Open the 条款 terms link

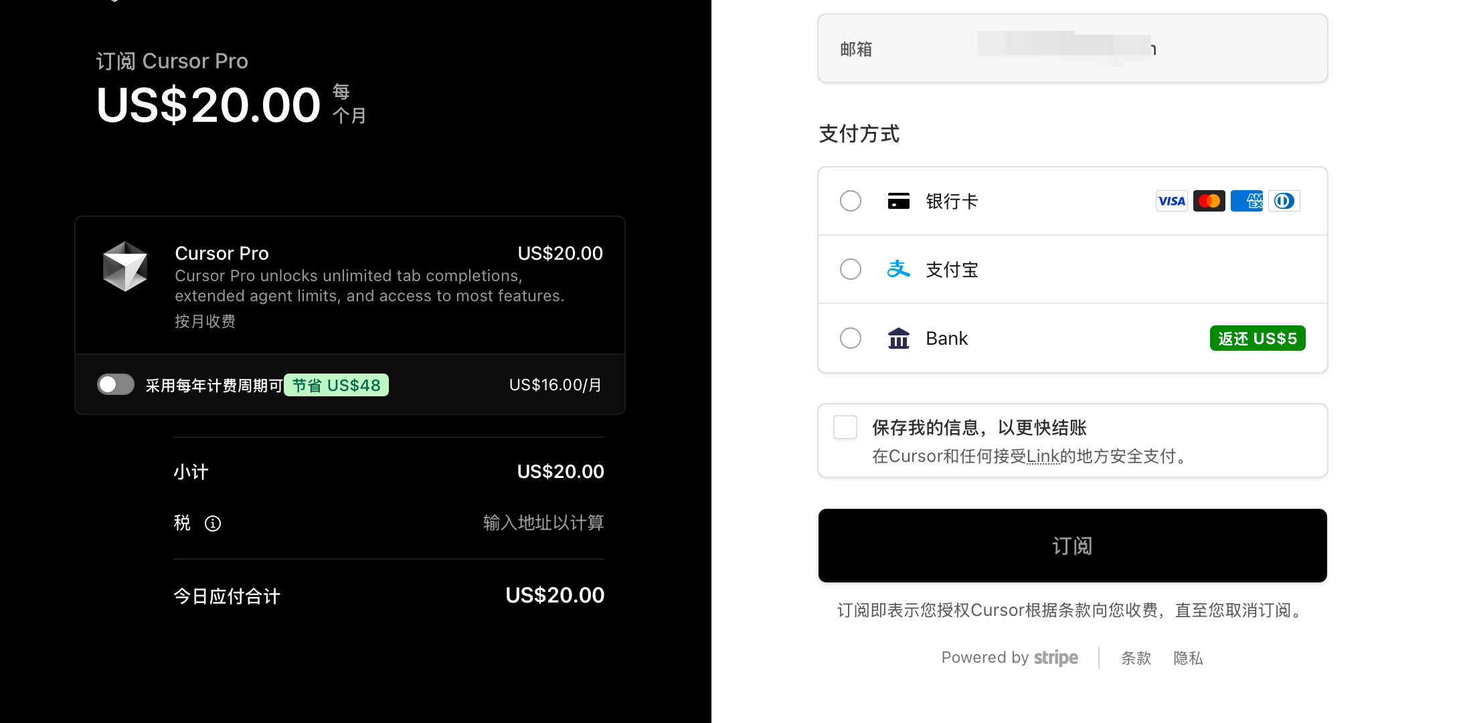pos(1136,658)
